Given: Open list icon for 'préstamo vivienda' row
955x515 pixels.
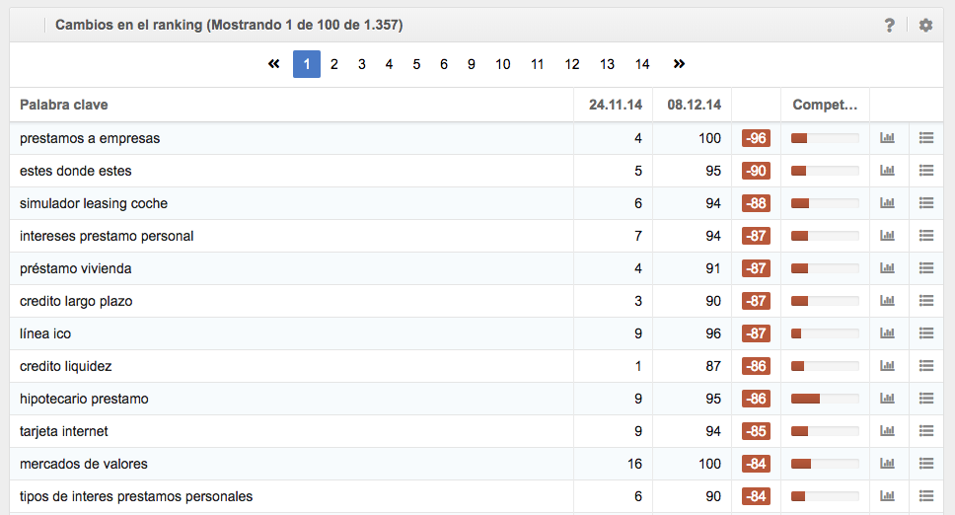Looking at the screenshot, I should (925, 268).
